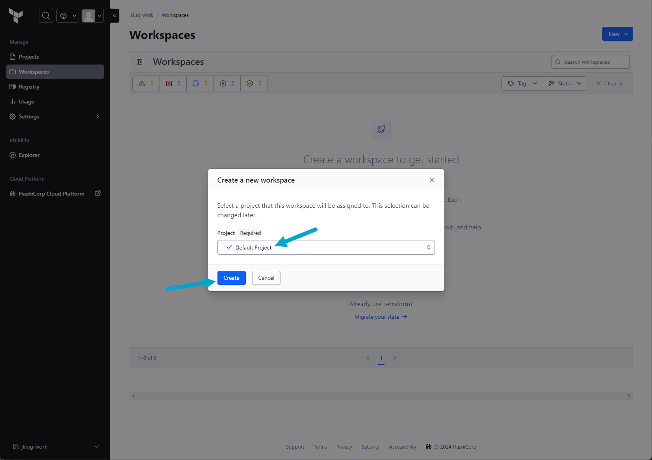Screen dimensions: 652x460
Task: Filter by errored red X status count
Action: (x=173, y=83)
